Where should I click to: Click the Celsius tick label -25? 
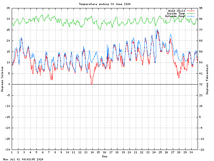pyautogui.click(x=7, y=139)
